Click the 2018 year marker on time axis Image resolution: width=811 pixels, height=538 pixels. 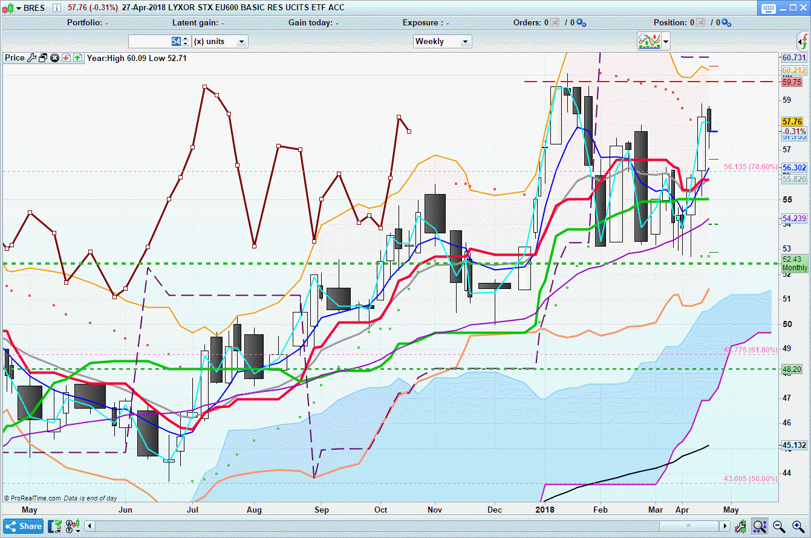pos(546,510)
